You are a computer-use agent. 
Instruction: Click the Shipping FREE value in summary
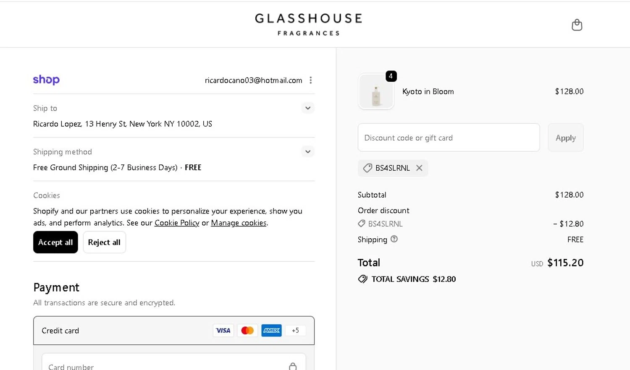(575, 240)
